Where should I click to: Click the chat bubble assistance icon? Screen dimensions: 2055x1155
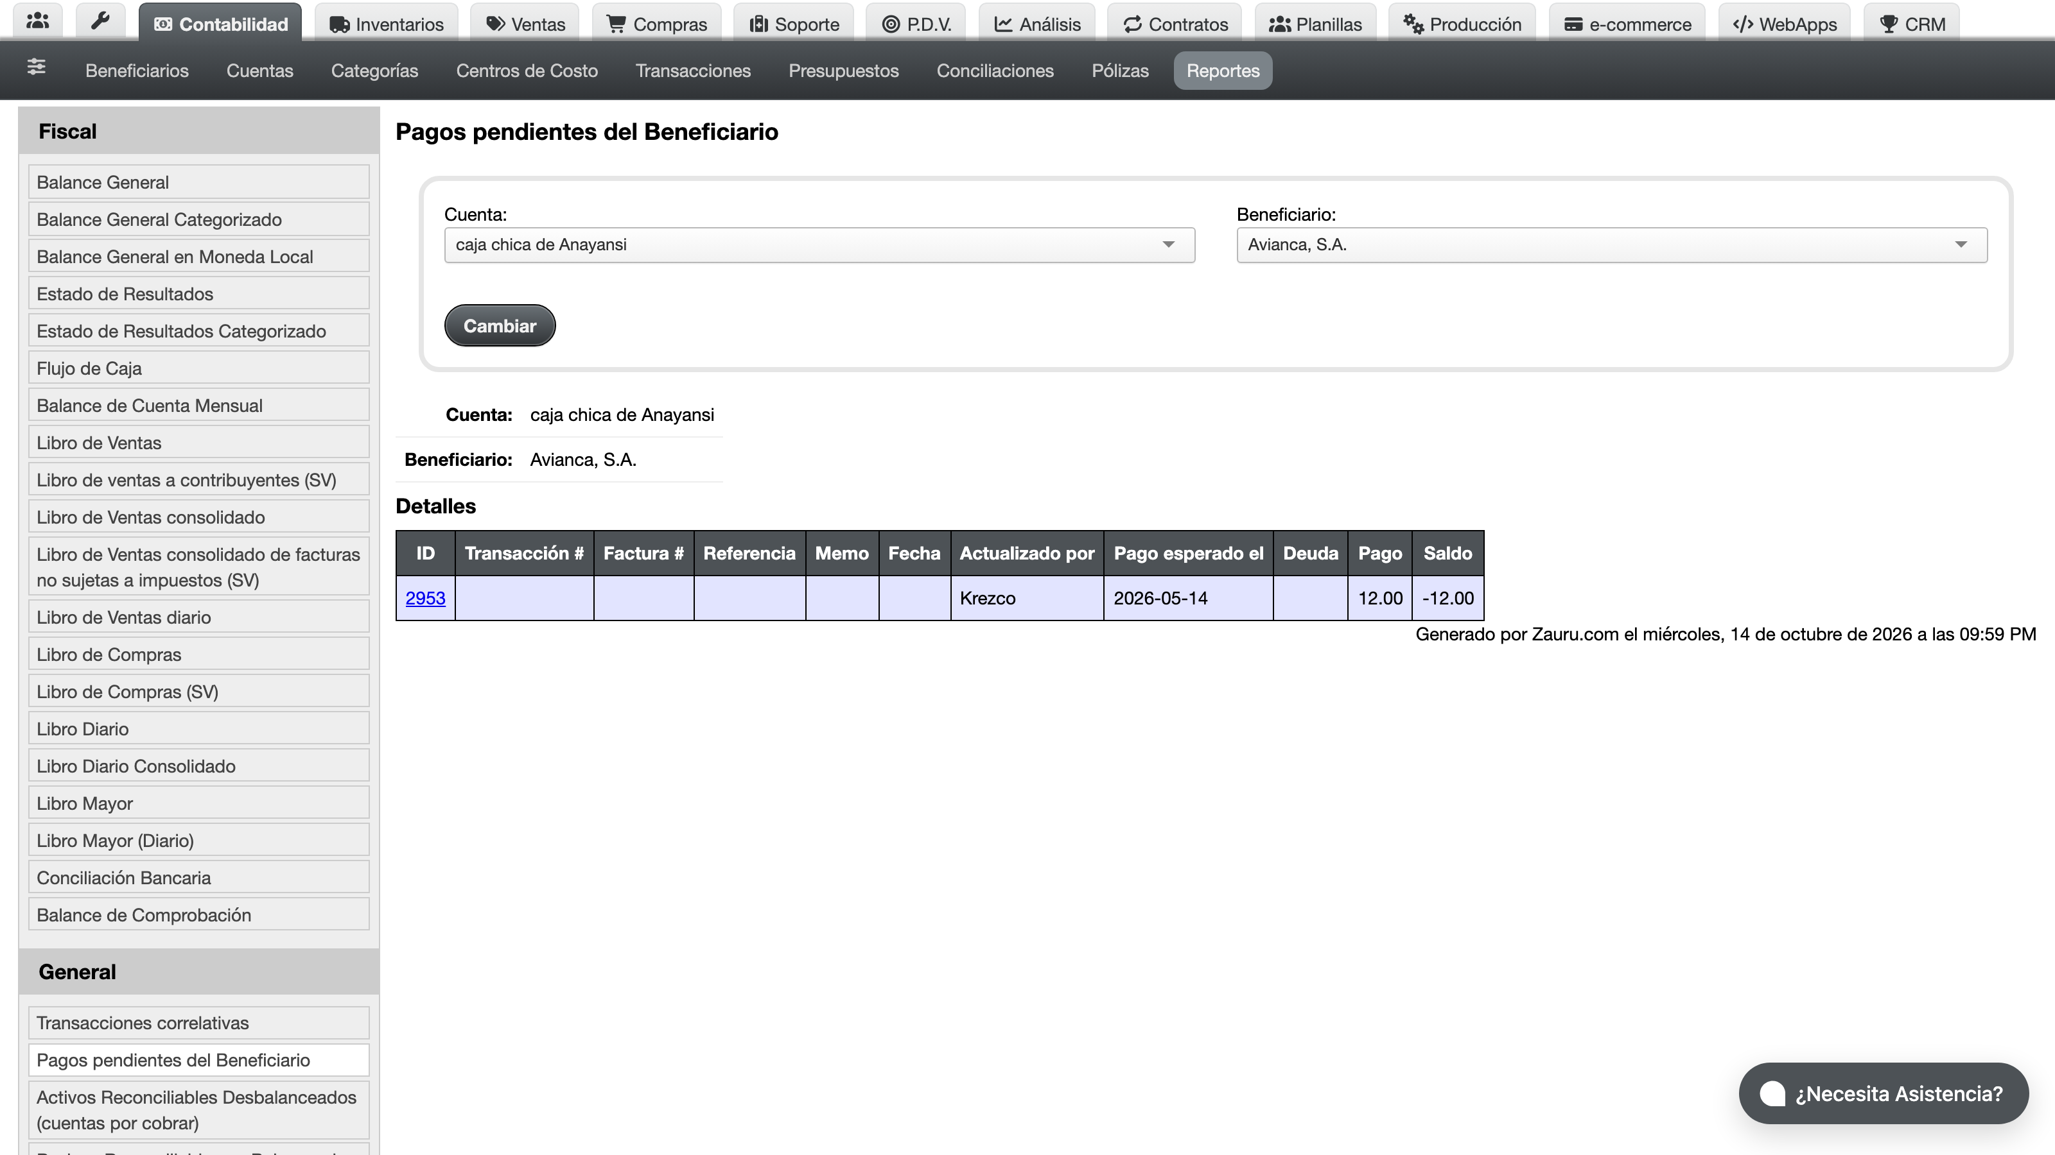click(1772, 1093)
